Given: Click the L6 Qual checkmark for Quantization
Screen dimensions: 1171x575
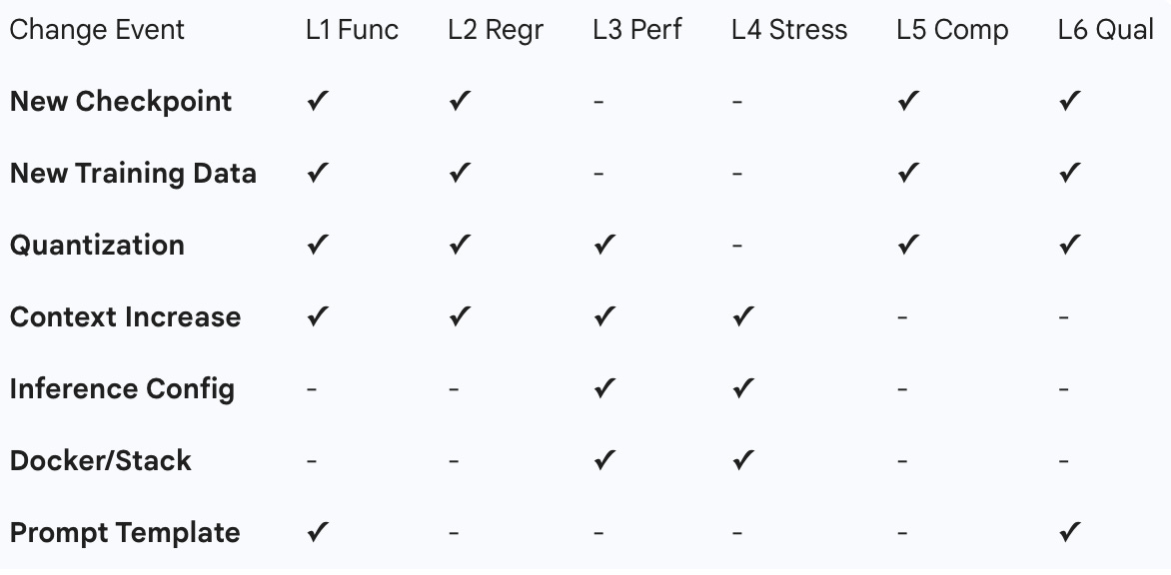Looking at the screenshot, I should (x=1070, y=245).
